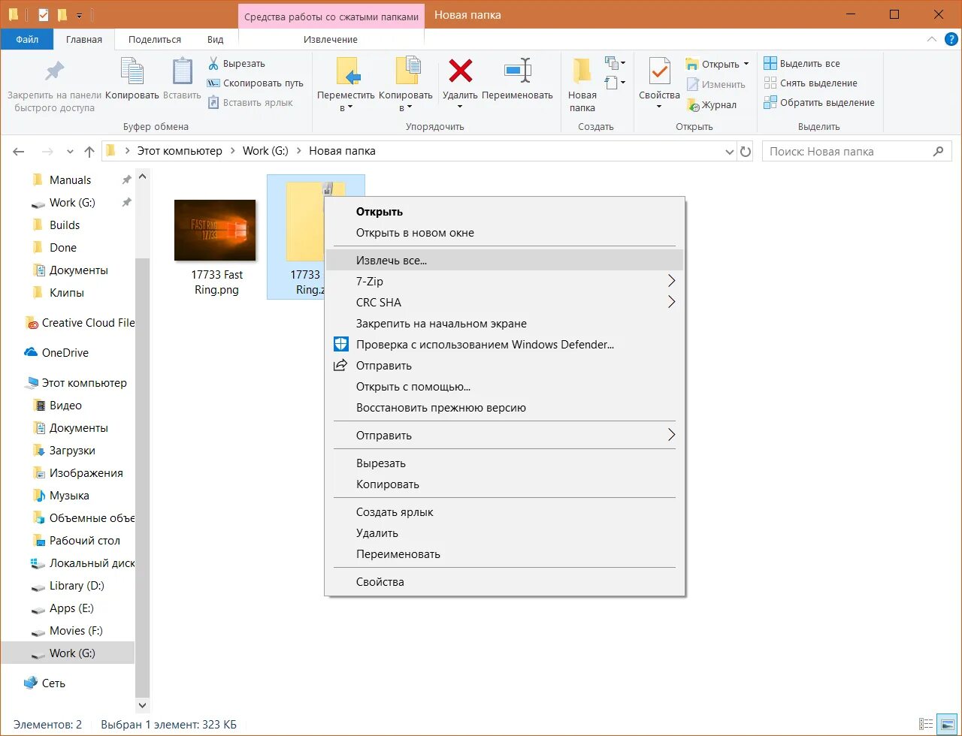The image size is (962, 736).
Task: Open OneDrive in navigation pane
Action: coord(57,353)
